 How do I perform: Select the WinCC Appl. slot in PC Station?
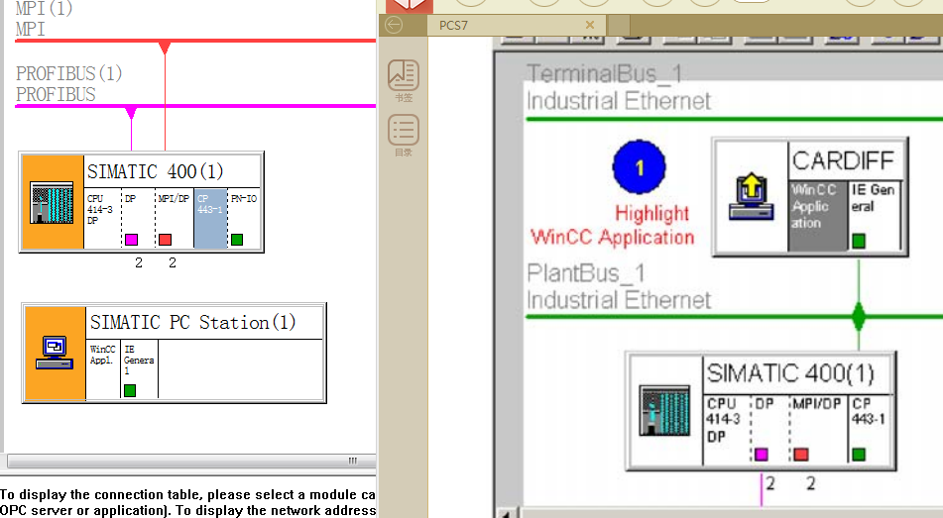click(103, 368)
